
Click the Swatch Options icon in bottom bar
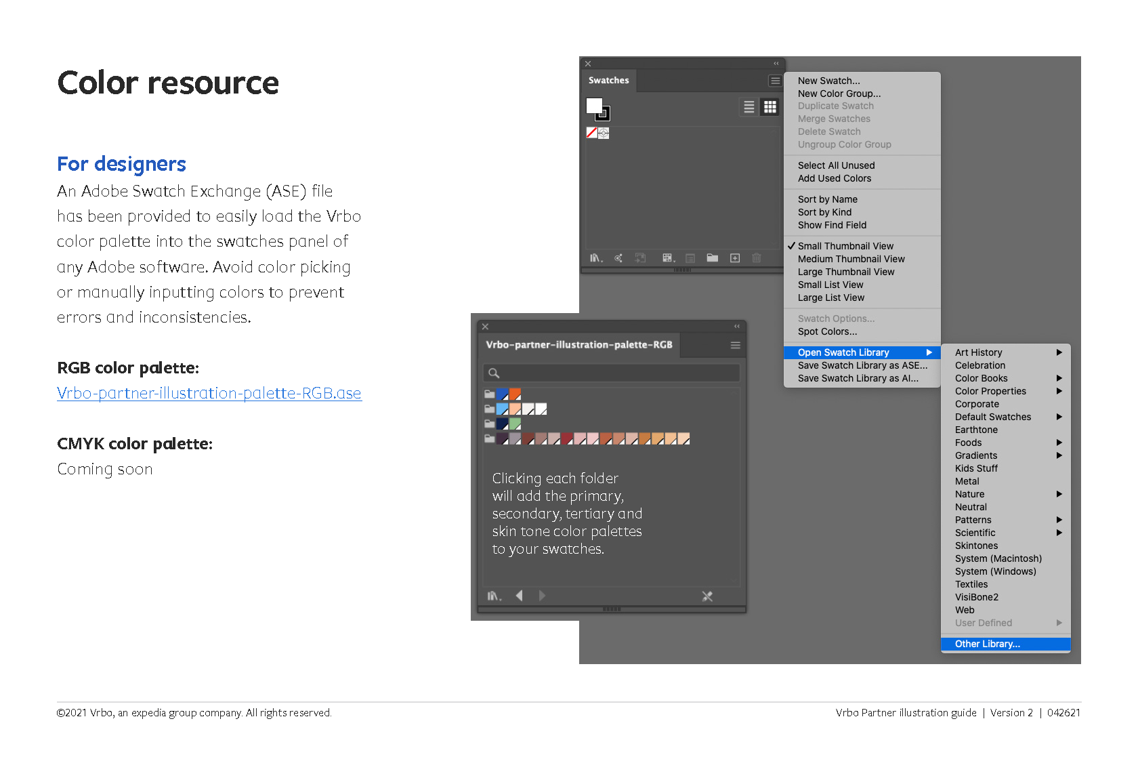690,258
